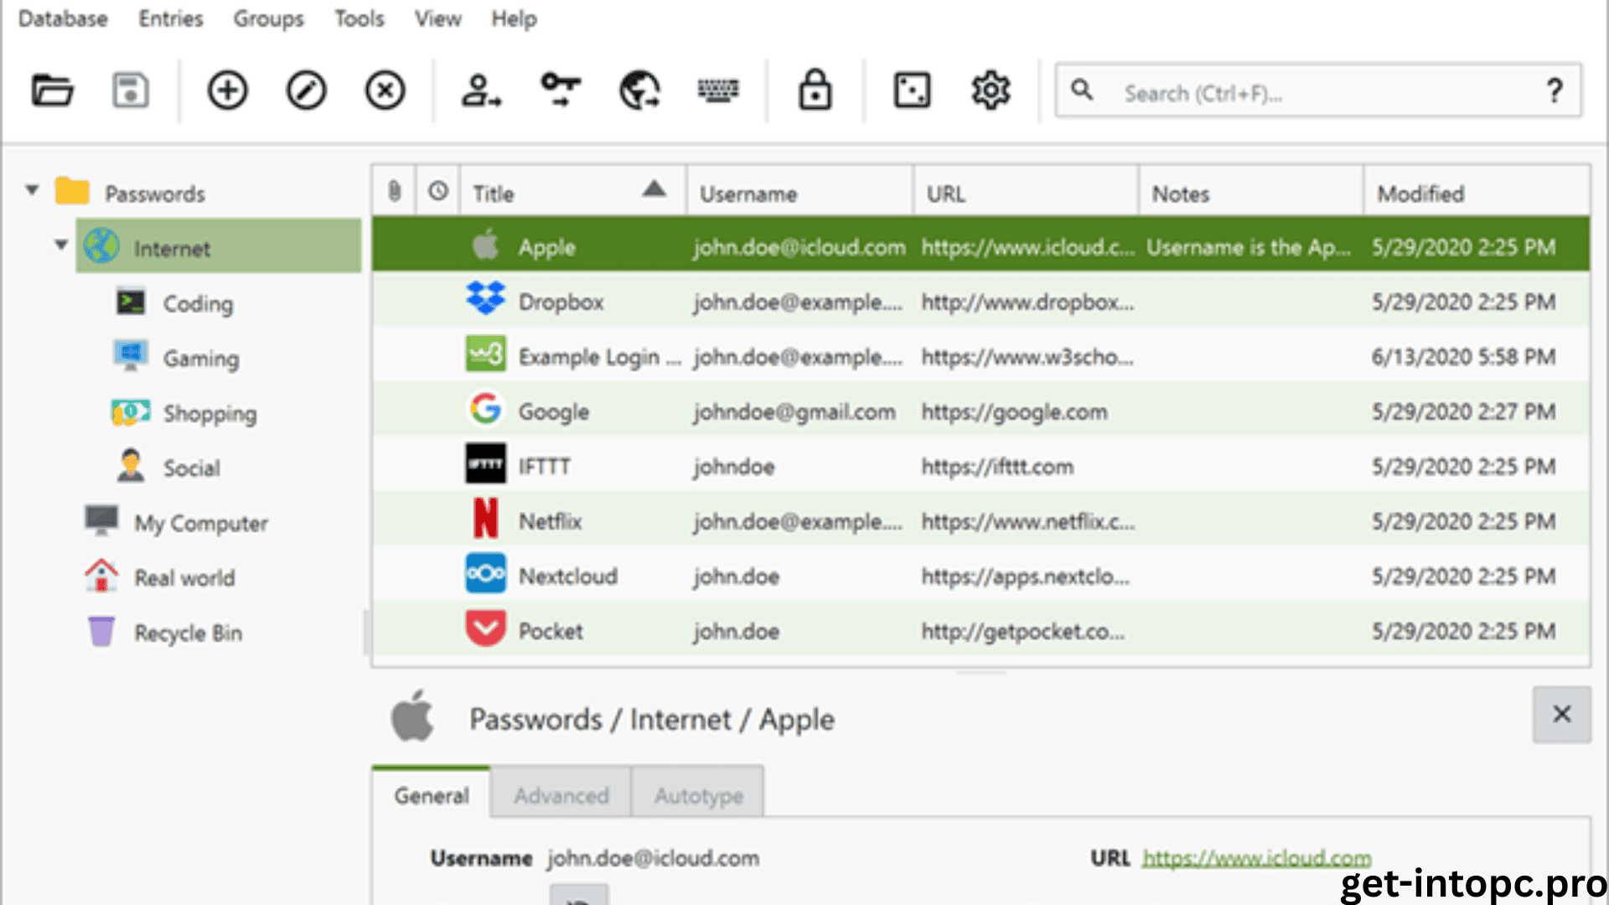Collapse the Internet group arrow
Screen dimensions: 1609x905
(61, 245)
